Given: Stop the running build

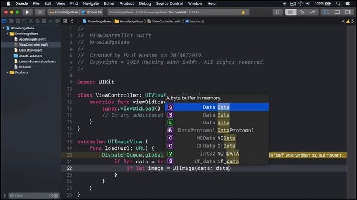Looking at the screenshot, I should (x=40, y=12).
